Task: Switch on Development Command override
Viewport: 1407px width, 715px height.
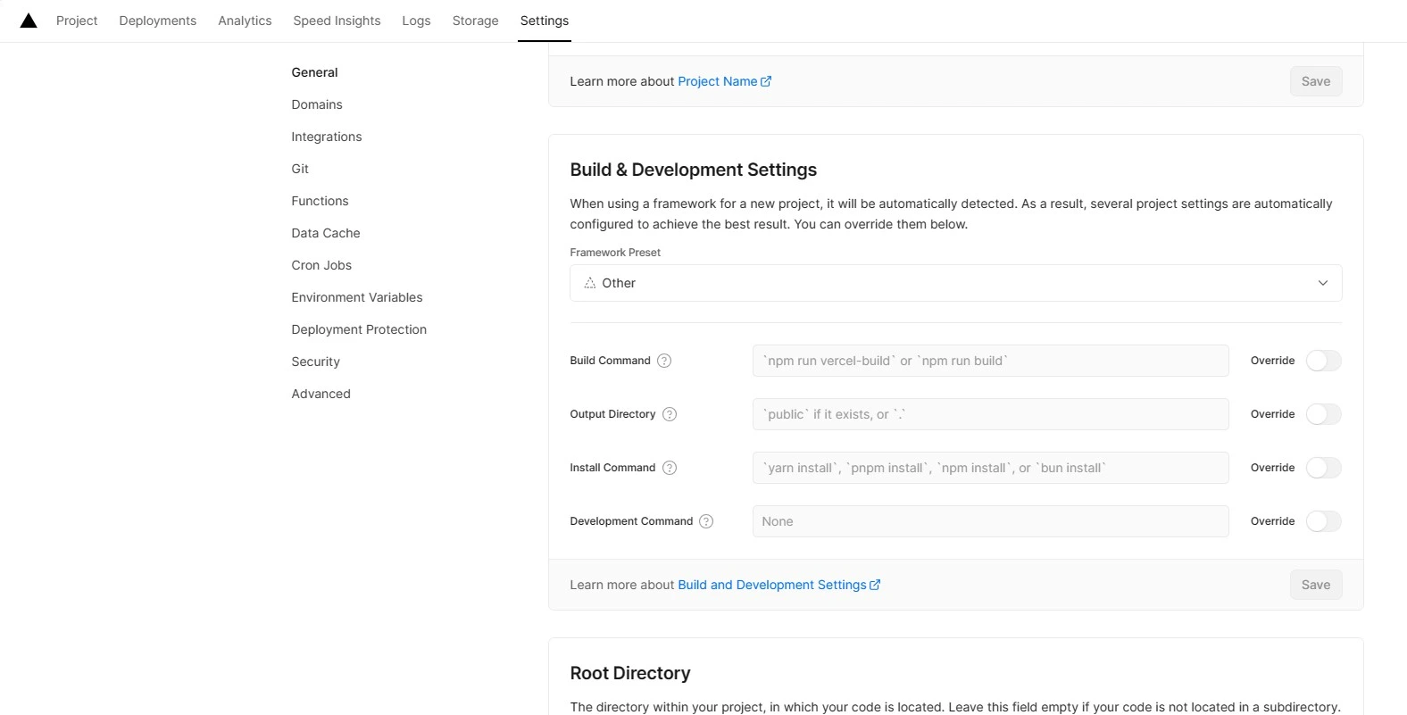Action: tap(1323, 521)
